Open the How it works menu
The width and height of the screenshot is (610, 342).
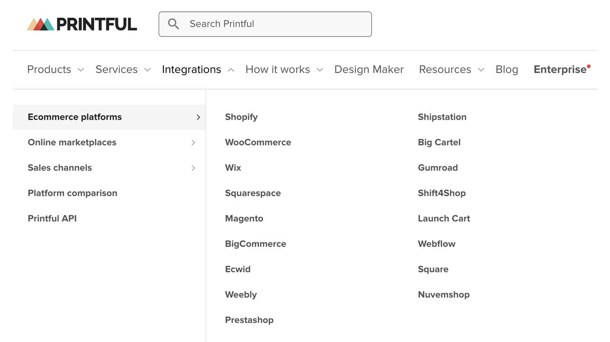tap(278, 69)
